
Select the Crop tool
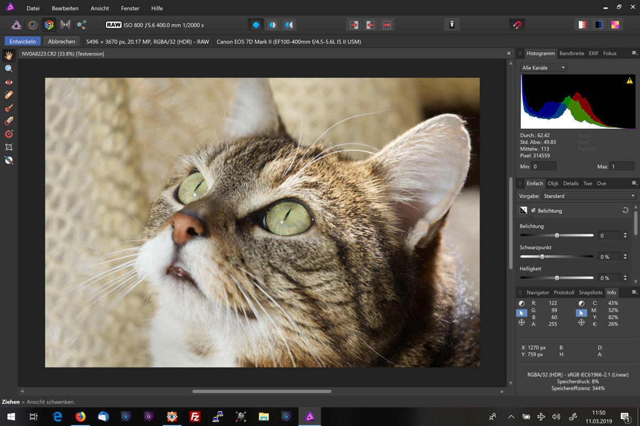click(x=9, y=147)
